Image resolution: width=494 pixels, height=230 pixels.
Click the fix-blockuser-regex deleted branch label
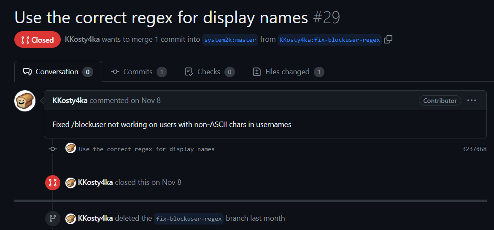click(189, 219)
